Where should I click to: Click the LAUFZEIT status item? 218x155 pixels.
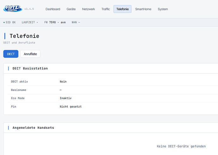30,22
